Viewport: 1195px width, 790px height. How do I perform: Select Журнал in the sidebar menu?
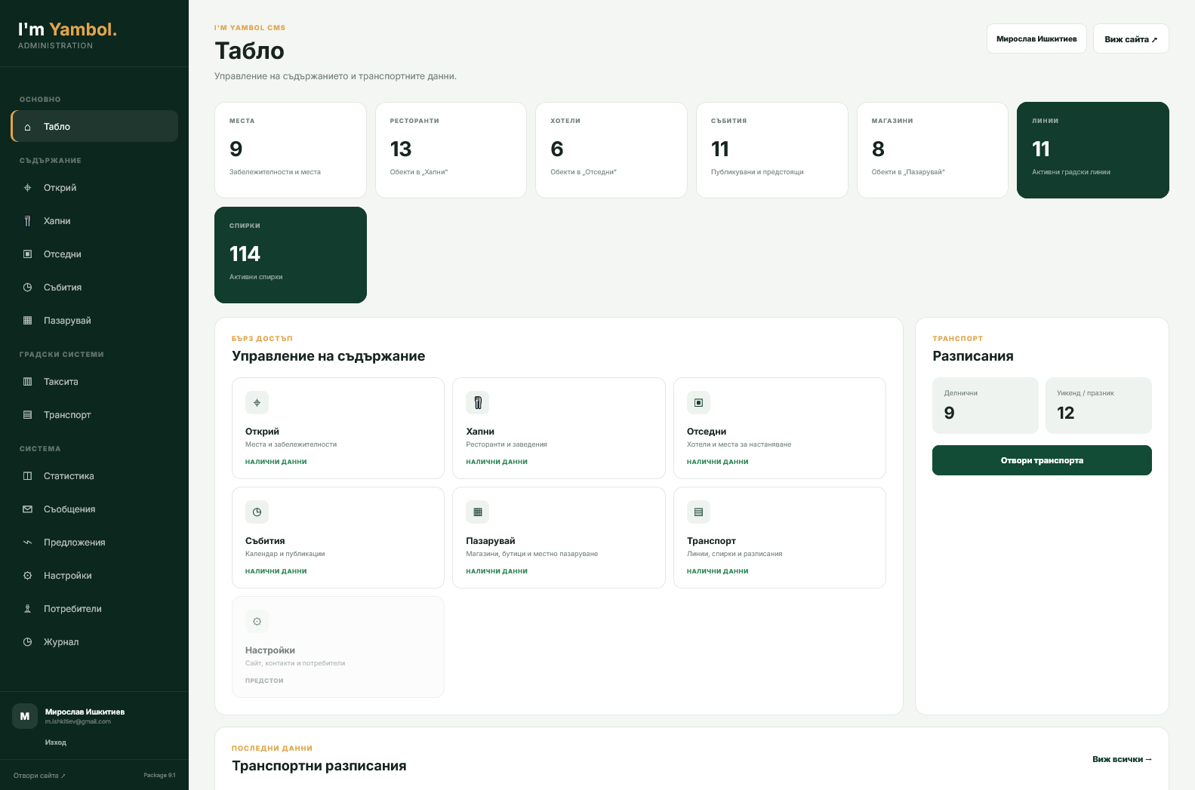94,642
